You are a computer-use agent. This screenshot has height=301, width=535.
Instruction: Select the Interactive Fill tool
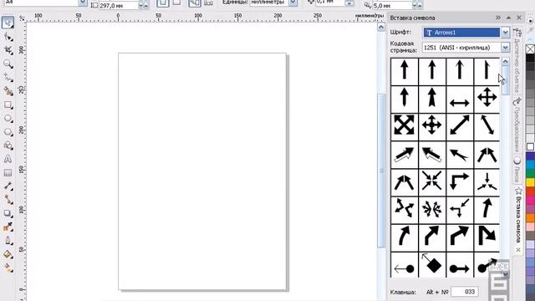pos(8,268)
